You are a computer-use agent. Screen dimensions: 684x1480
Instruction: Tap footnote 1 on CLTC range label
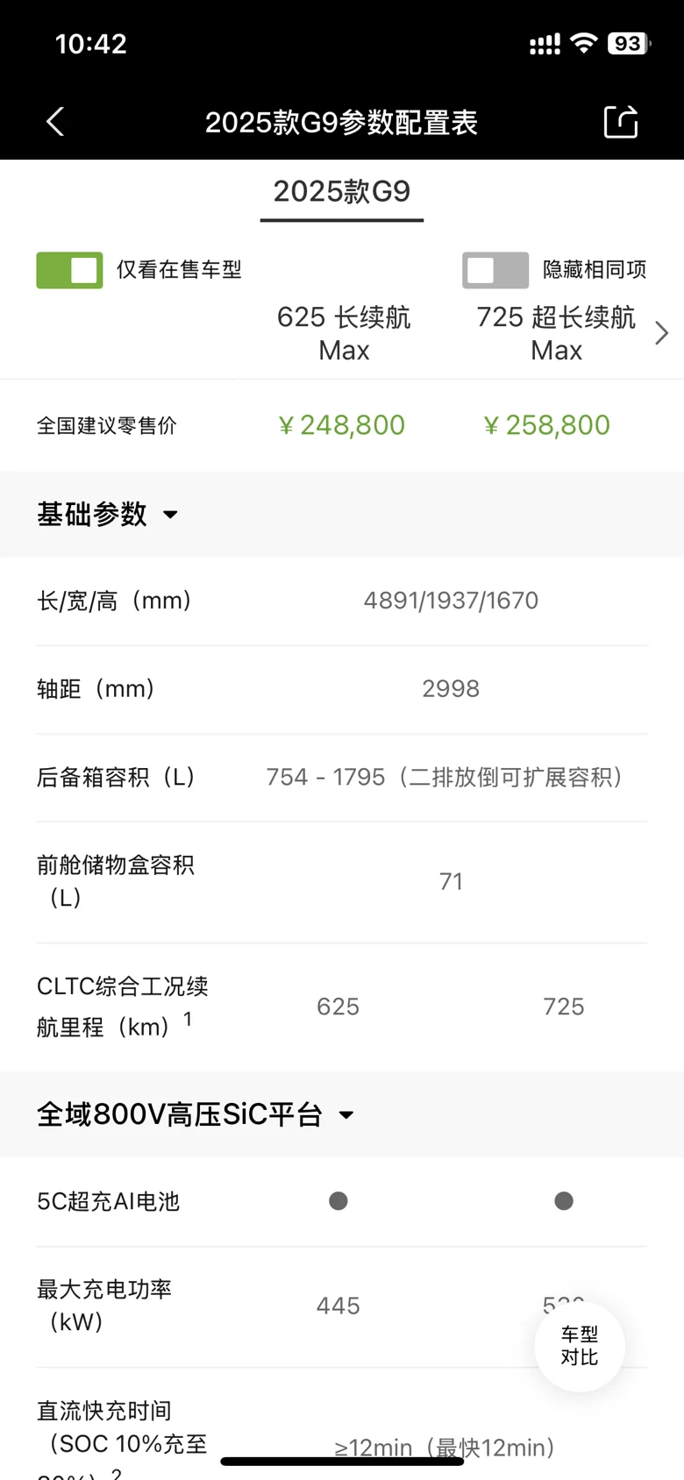coord(188,1019)
